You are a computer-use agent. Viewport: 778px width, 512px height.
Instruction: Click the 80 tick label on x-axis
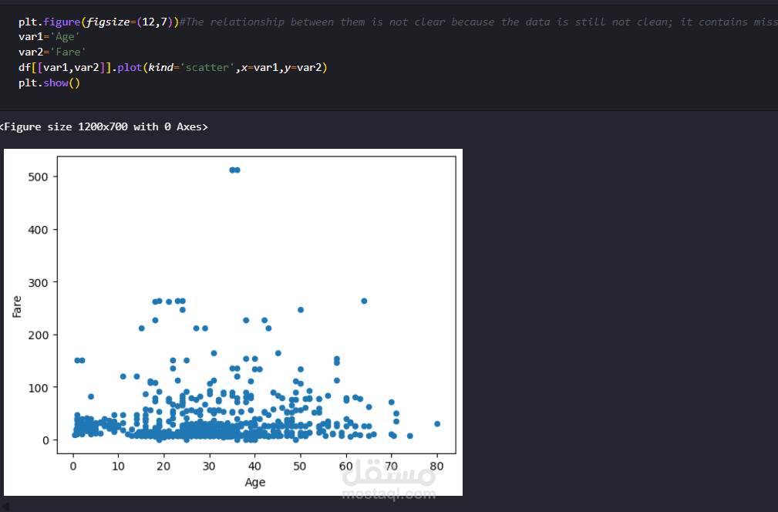(x=437, y=466)
